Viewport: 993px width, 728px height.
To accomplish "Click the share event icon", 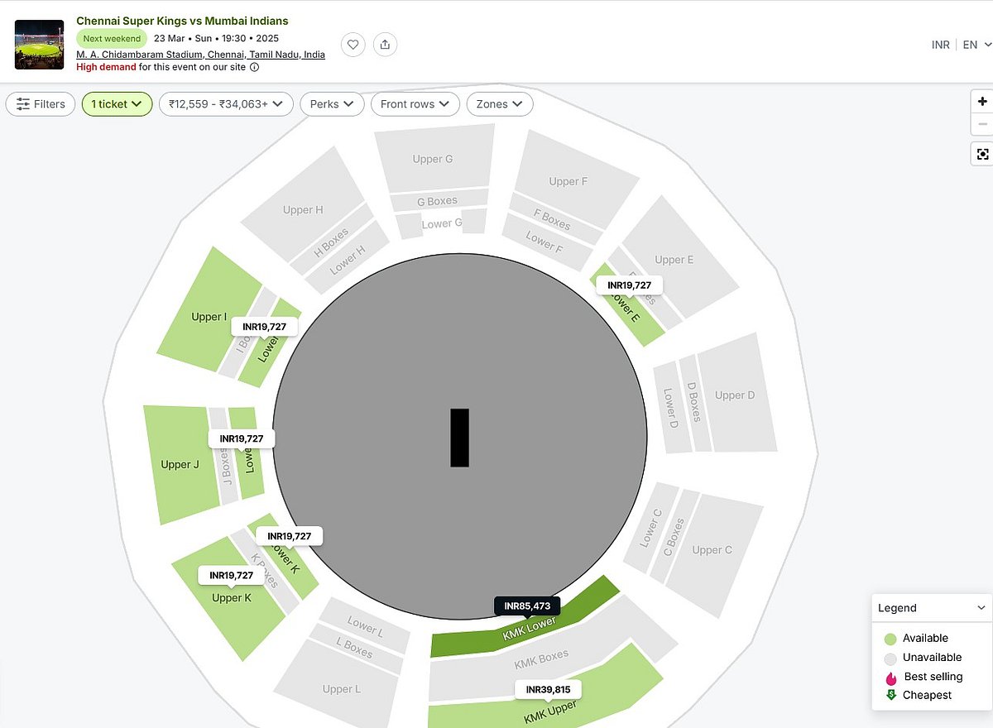I will click(385, 45).
